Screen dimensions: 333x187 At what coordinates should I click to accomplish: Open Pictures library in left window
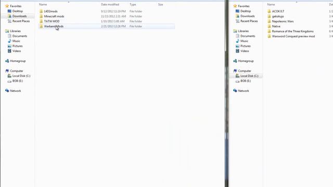tap(17, 46)
